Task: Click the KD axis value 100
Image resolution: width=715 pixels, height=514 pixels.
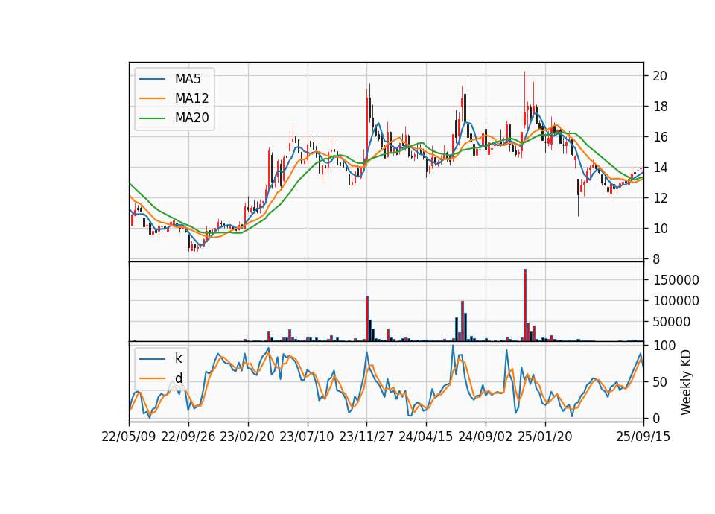Action: (664, 346)
